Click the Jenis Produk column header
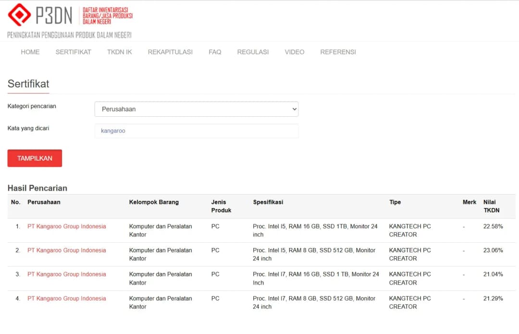 [221, 206]
